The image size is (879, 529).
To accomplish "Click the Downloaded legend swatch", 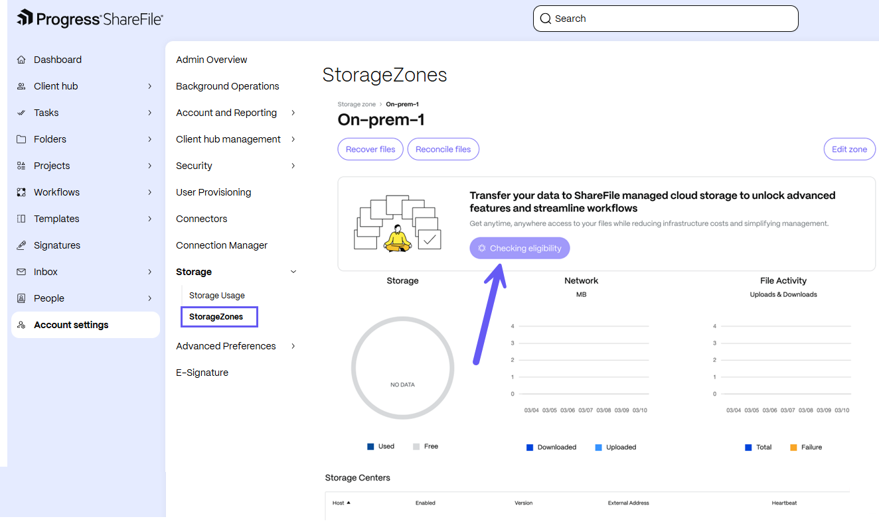I will pyautogui.click(x=530, y=447).
